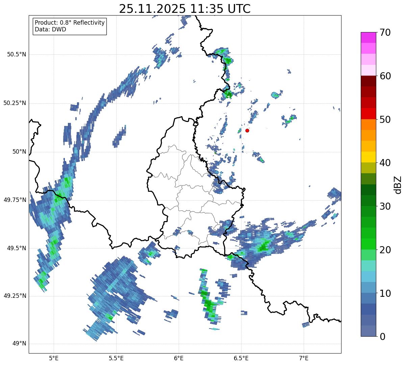Click the "49°N" latitude tick label
This screenshot has height=365, width=406.
point(19,344)
